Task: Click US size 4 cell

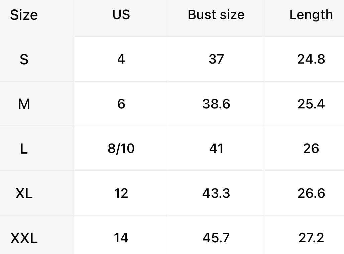Action: 121,59
